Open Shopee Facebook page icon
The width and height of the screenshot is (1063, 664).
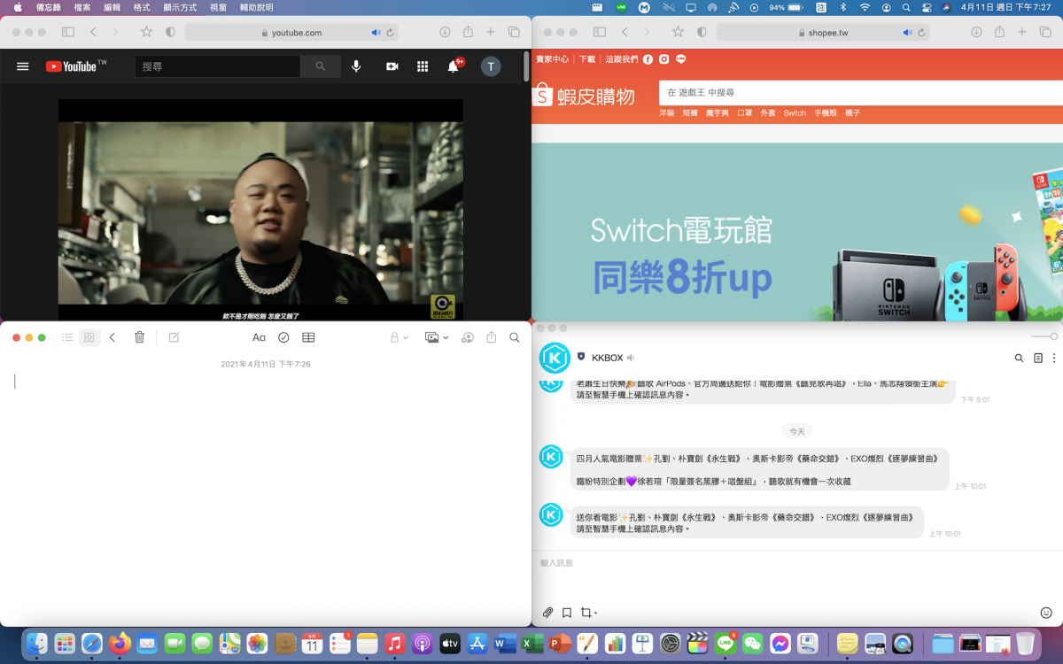[x=648, y=59]
